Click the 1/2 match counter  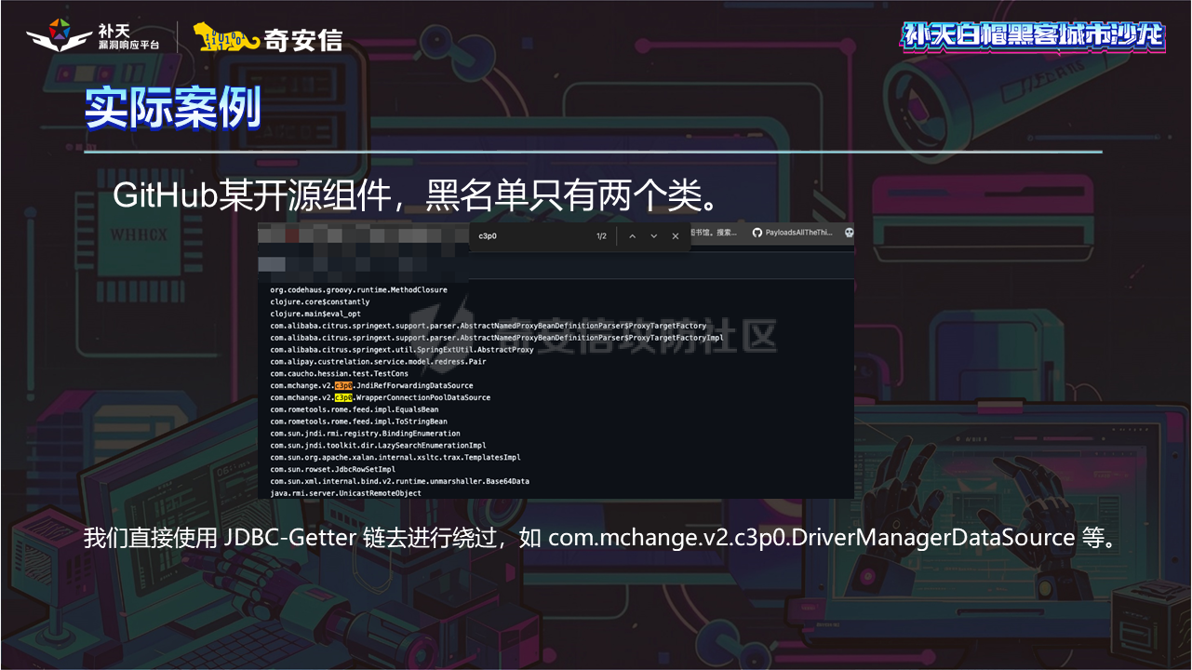601,236
